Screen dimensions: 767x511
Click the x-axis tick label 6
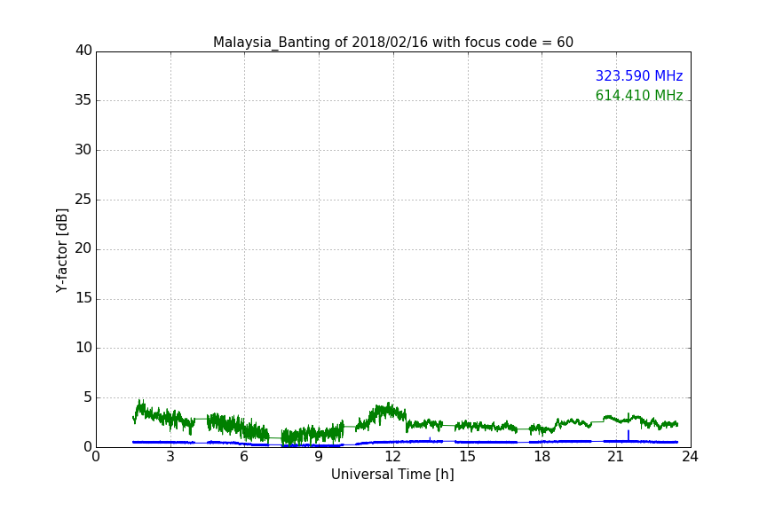245,457
